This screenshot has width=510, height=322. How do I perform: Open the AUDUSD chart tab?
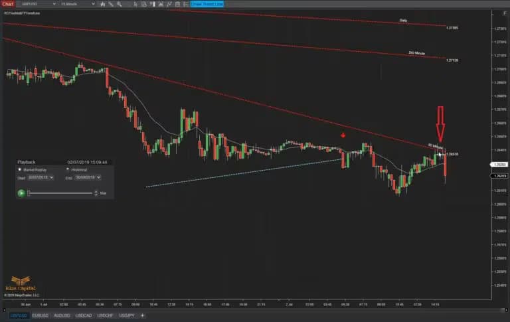tap(62, 315)
